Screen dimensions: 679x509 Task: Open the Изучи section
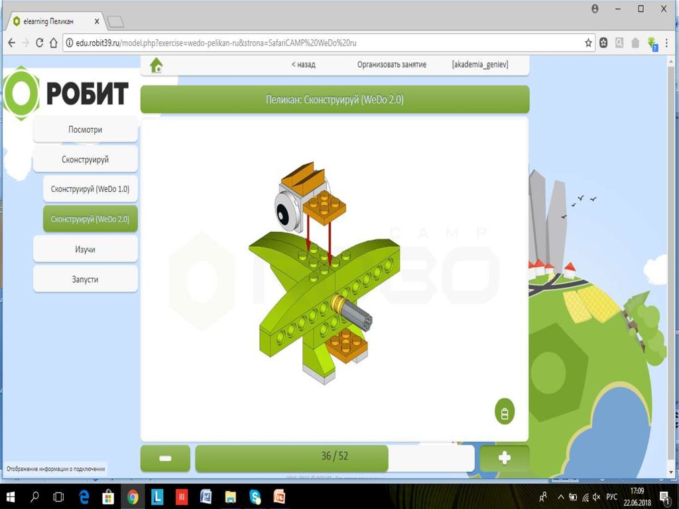tap(86, 250)
